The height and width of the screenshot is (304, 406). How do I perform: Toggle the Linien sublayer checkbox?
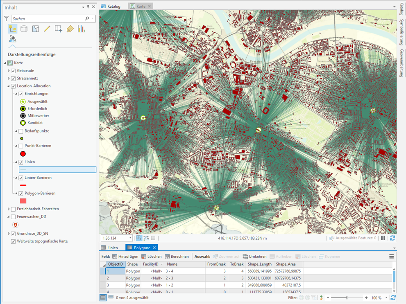(21, 162)
